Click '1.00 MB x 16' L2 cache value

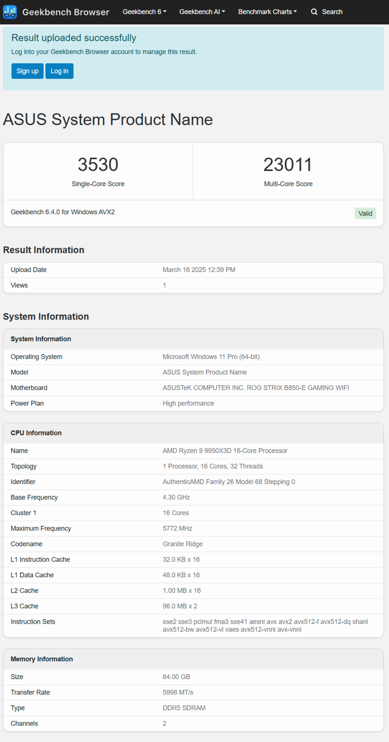182,591
